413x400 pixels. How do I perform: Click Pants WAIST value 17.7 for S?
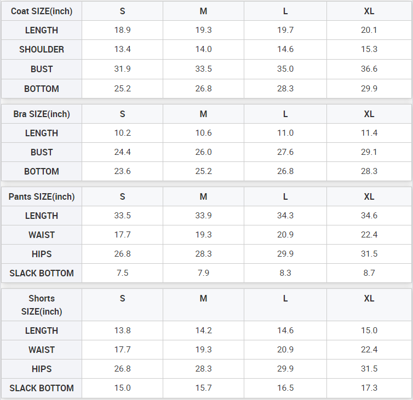[x=122, y=235]
